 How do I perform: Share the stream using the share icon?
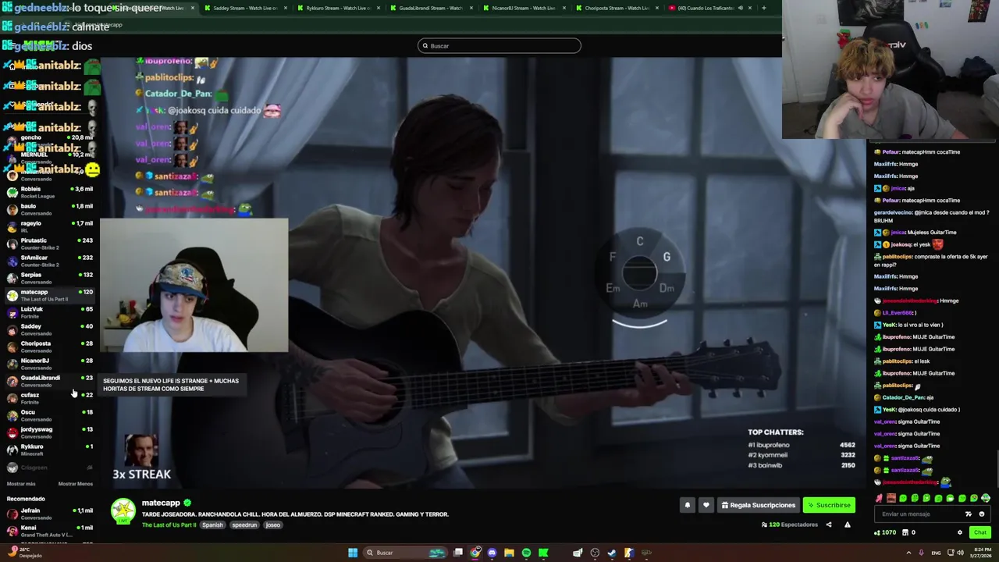[829, 525]
